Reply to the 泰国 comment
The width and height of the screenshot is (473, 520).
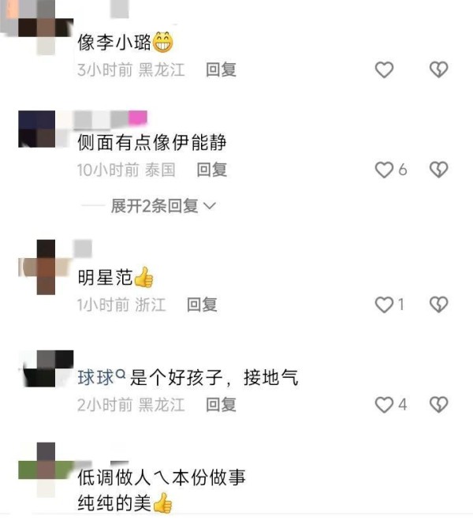point(211,170)
